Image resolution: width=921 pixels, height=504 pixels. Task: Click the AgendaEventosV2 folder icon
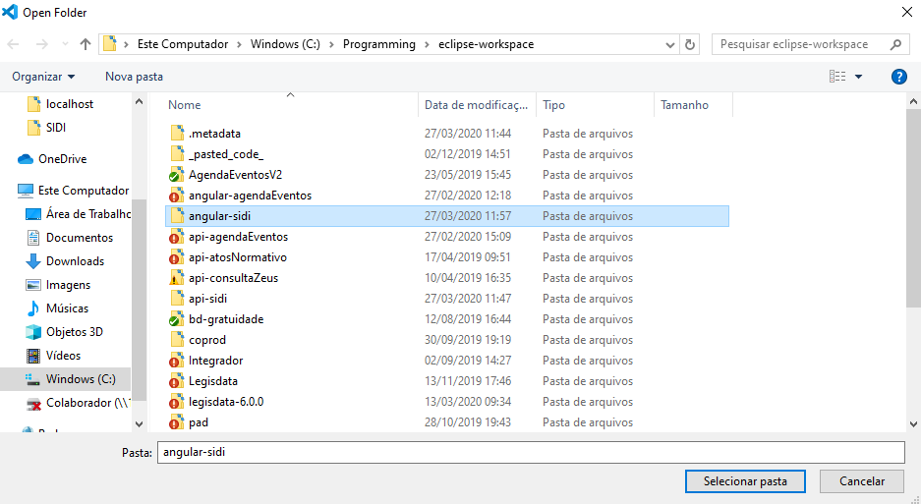pyautogui.click(x=176, y=175)
